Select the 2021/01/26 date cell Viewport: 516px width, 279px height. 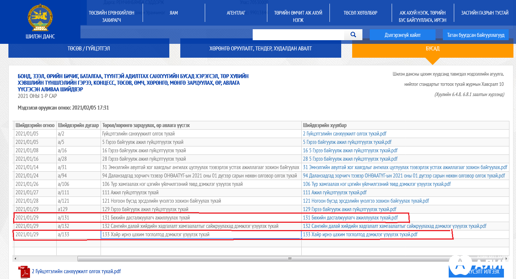coord(35,184)
